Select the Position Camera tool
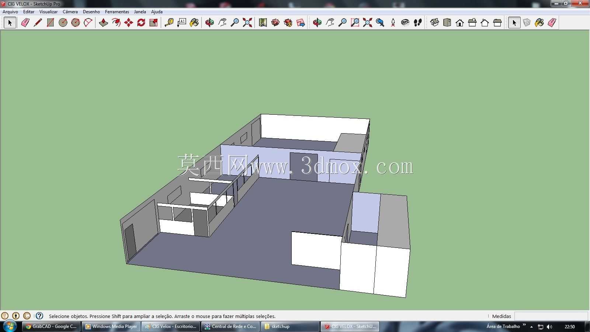The width and height of the screenshot is (590, 332). tap(393, 23)
